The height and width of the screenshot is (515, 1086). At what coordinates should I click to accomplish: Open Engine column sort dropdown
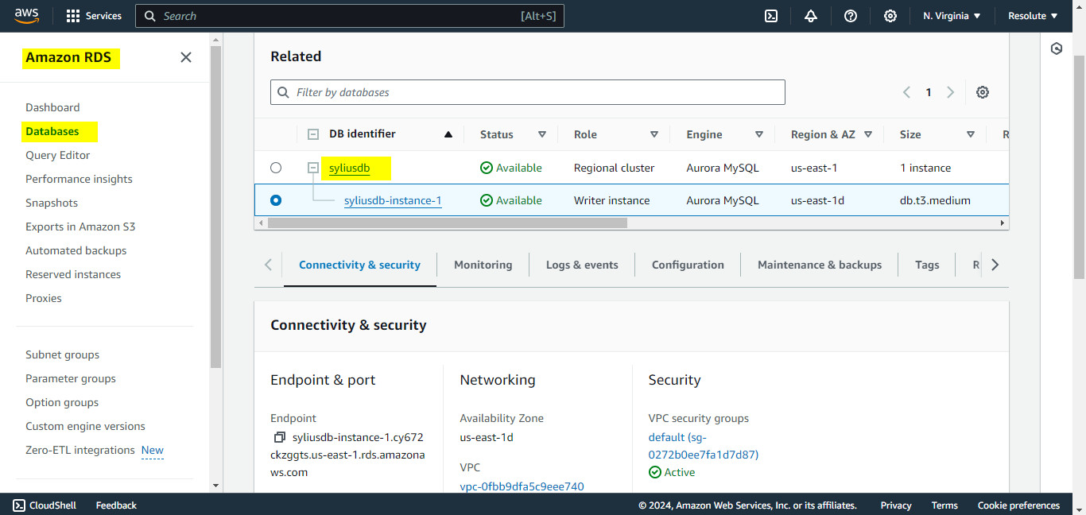[x=759, y=134]
